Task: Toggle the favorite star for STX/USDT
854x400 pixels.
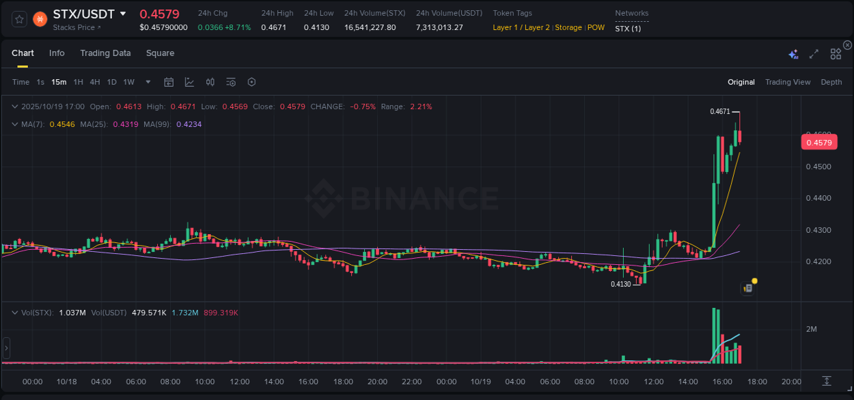Action: point(18,19)
